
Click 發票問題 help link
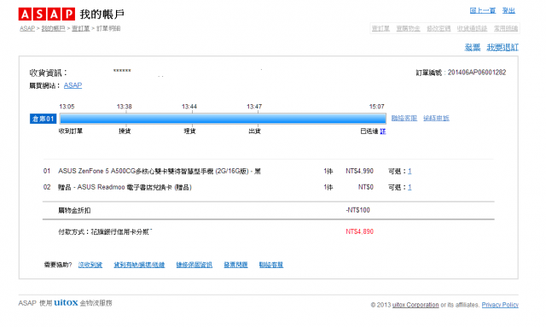[x=235, y=265]
